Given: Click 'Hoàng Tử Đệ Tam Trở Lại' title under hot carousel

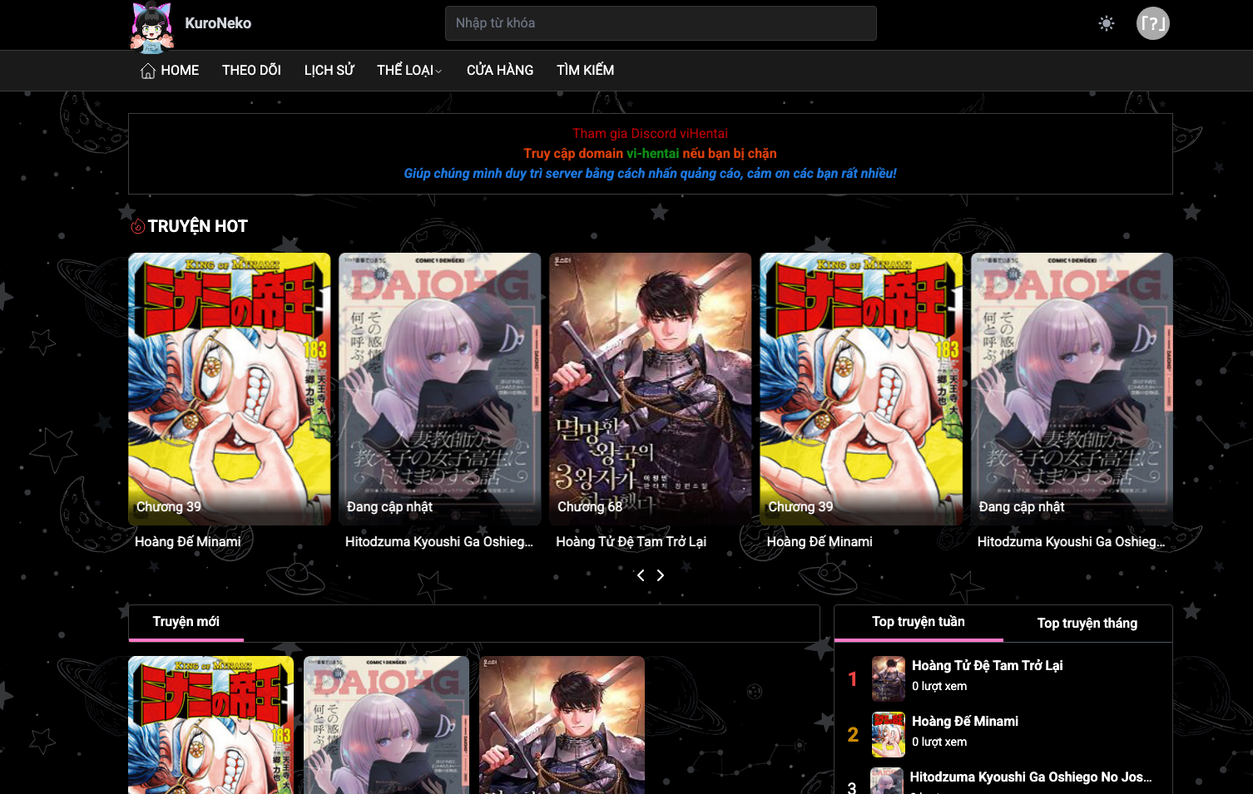Looking at the screenshot, I should point(631,541).
